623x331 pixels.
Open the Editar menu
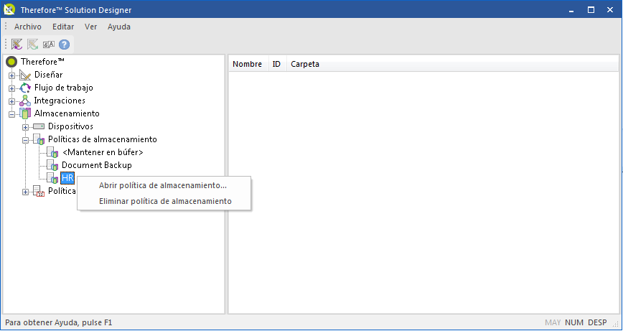coord(63,27)
